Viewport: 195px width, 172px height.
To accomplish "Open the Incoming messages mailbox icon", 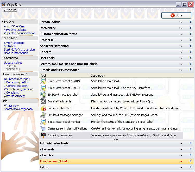I will (43, 135).
